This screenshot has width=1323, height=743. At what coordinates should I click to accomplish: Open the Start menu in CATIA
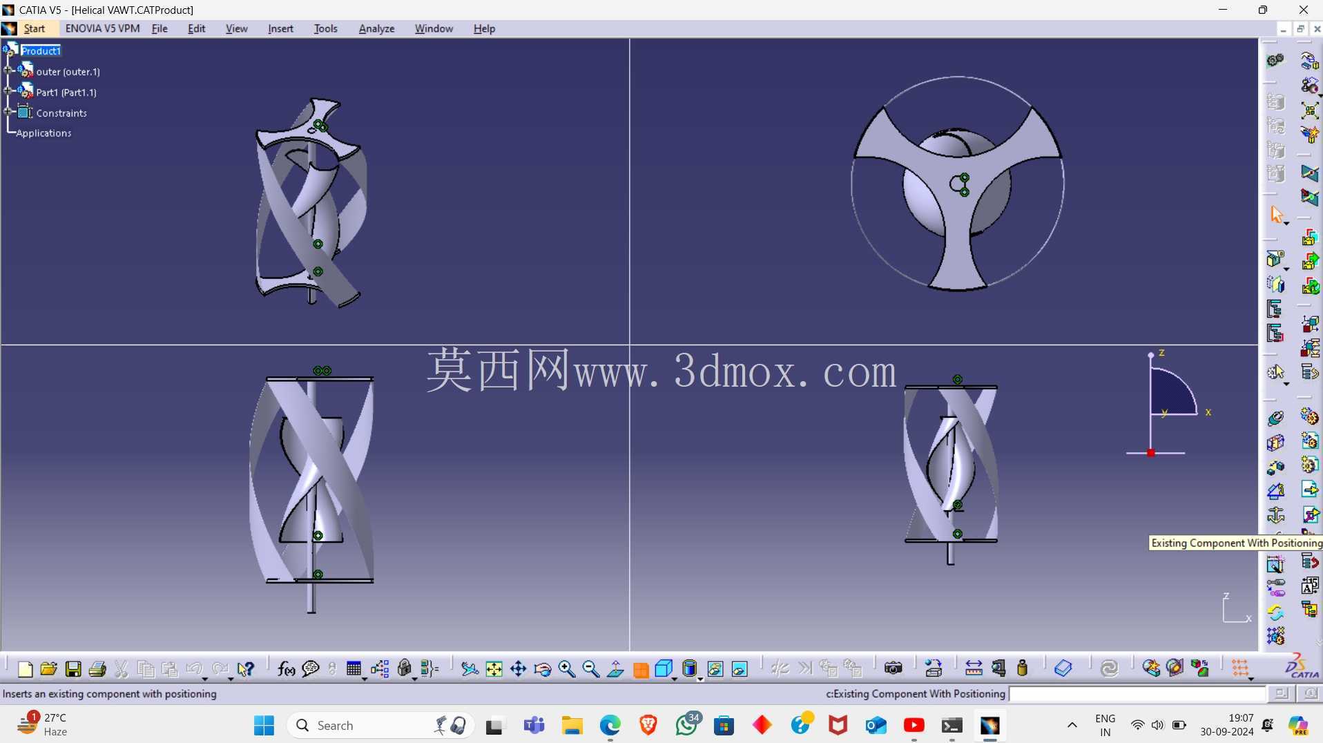click(34, 28)
